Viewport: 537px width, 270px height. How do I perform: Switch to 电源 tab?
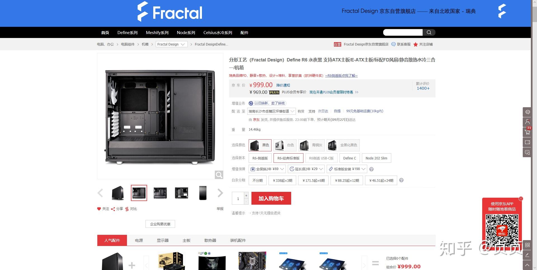(139, 240)
